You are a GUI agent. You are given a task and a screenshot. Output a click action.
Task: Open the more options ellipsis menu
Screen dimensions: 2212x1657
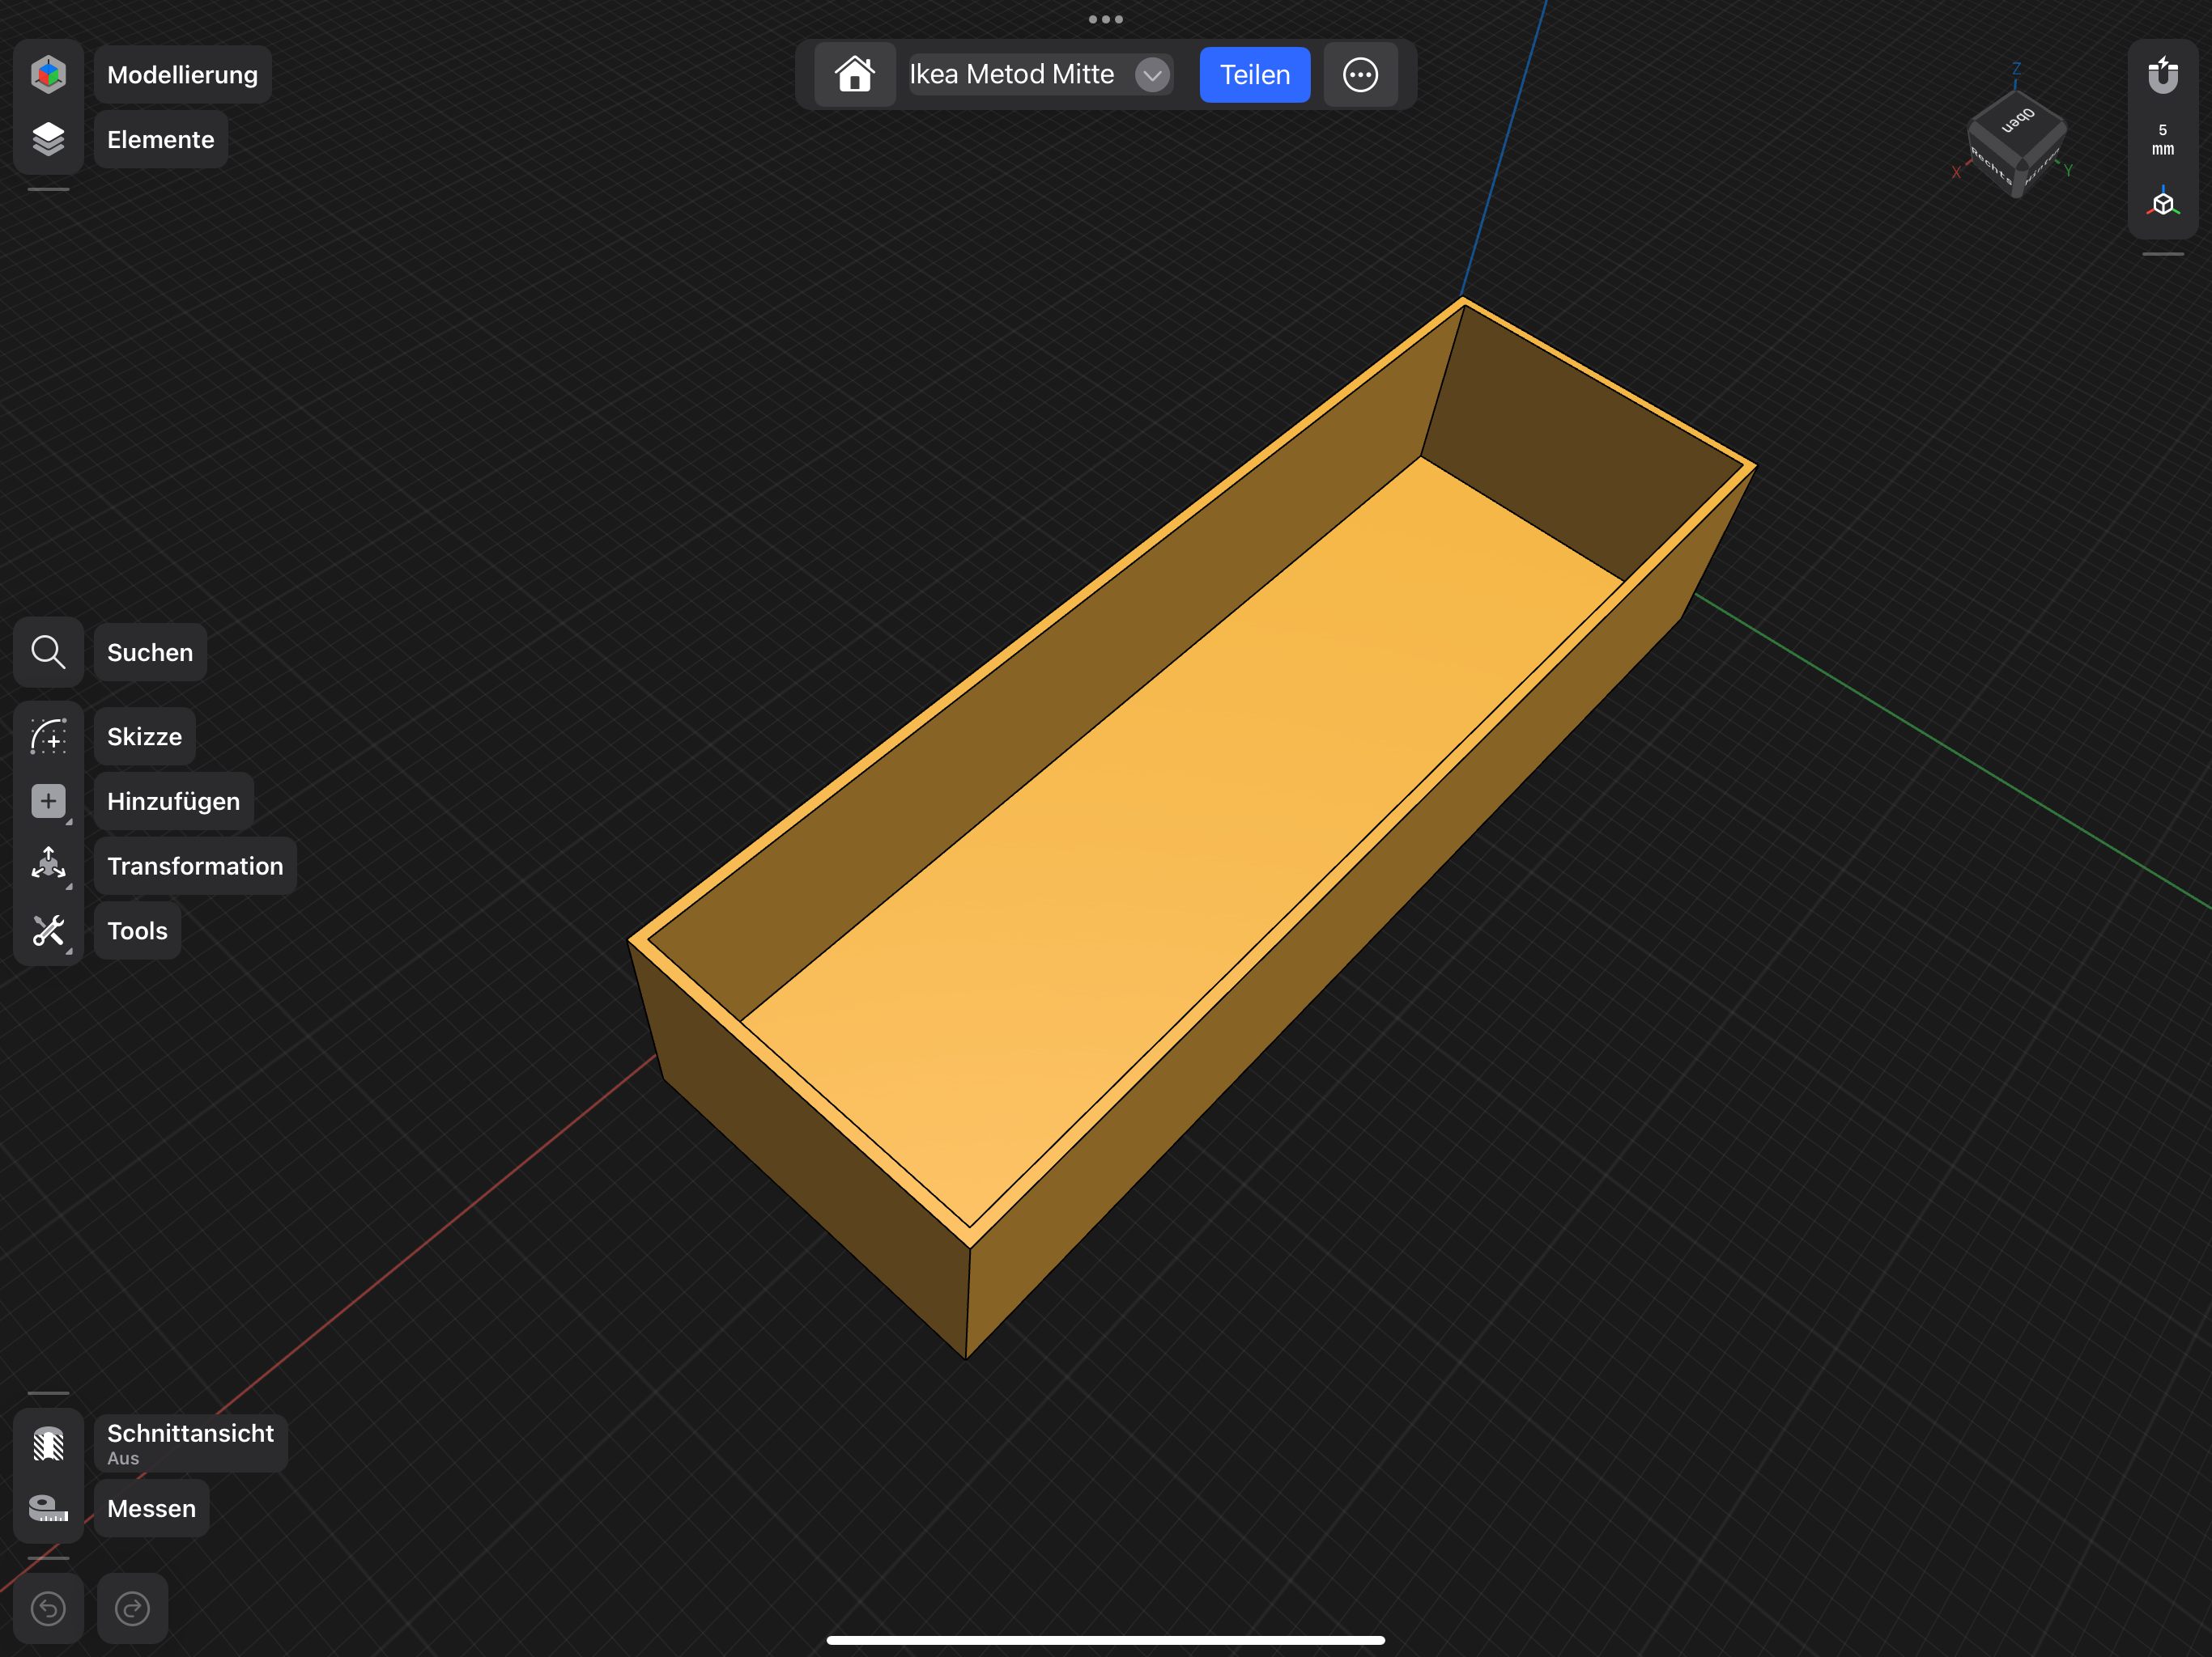point(1360,75)
